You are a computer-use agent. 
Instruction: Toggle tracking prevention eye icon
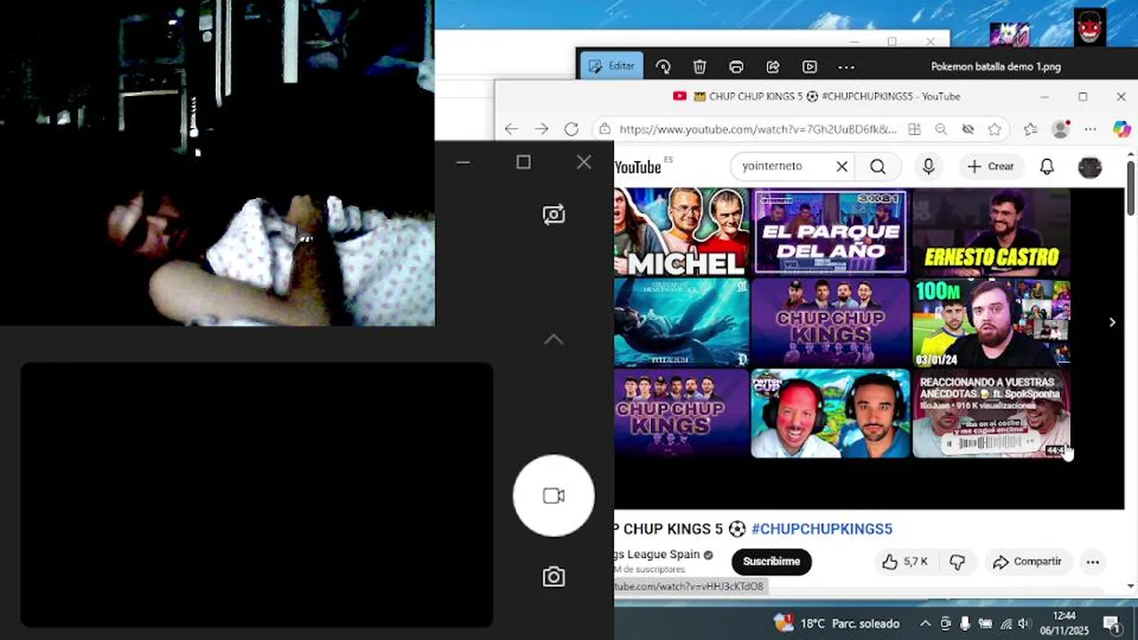pyautogui.click(x=968, y=129)
